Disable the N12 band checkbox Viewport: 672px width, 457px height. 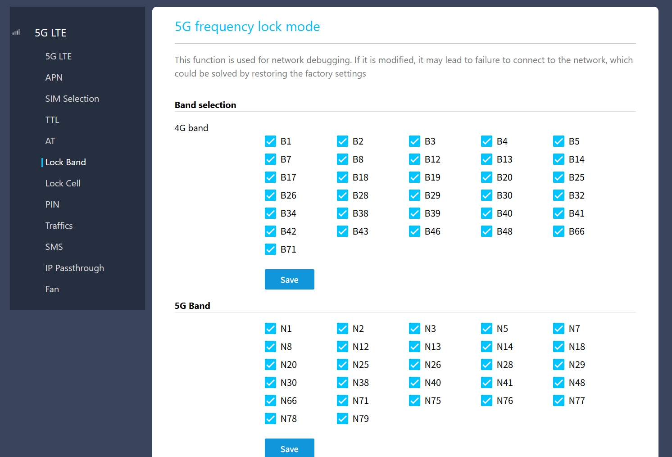[x=342, y=347]
